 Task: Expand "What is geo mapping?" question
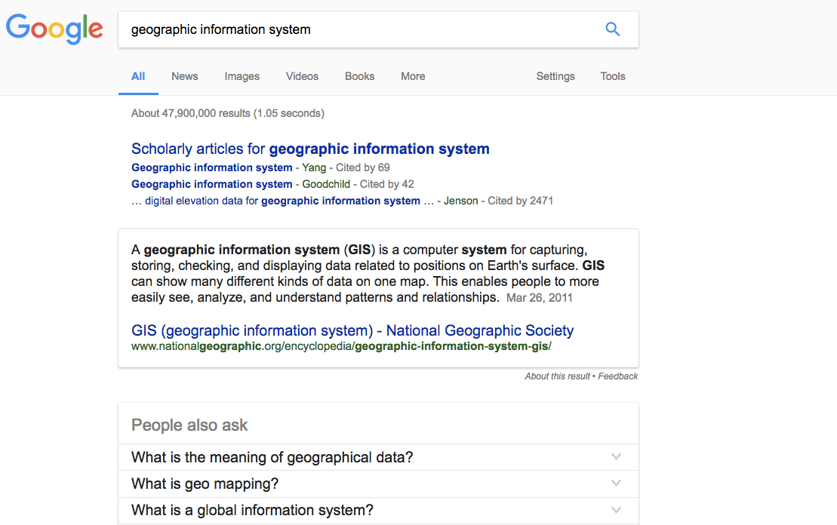[378, 484]
